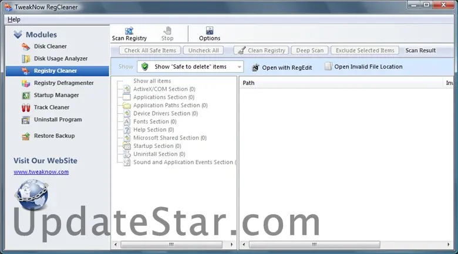
Task: Click results panel scroll left arrow
Action: pyautogui.click(x=244, y=245)
